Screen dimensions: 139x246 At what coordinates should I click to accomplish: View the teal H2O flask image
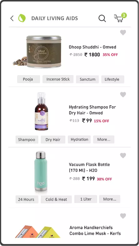point(41,171)
